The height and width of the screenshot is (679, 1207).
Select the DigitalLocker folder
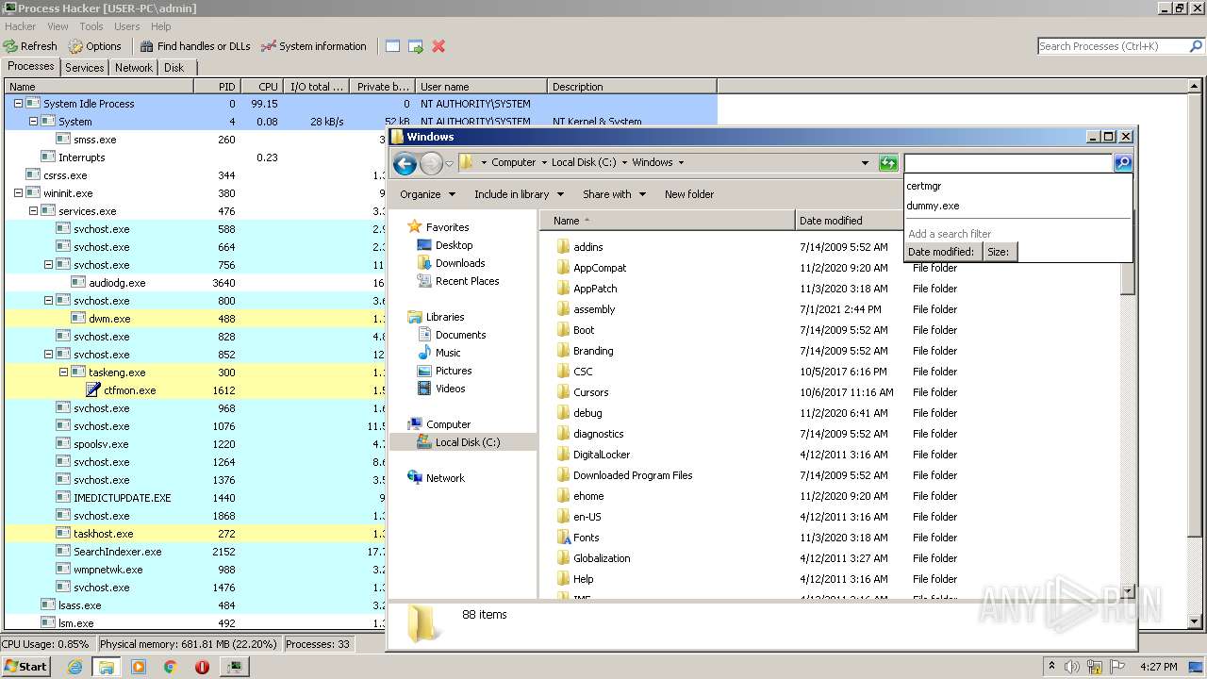602,455
